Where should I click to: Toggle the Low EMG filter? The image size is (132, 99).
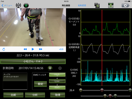point(57,81)
